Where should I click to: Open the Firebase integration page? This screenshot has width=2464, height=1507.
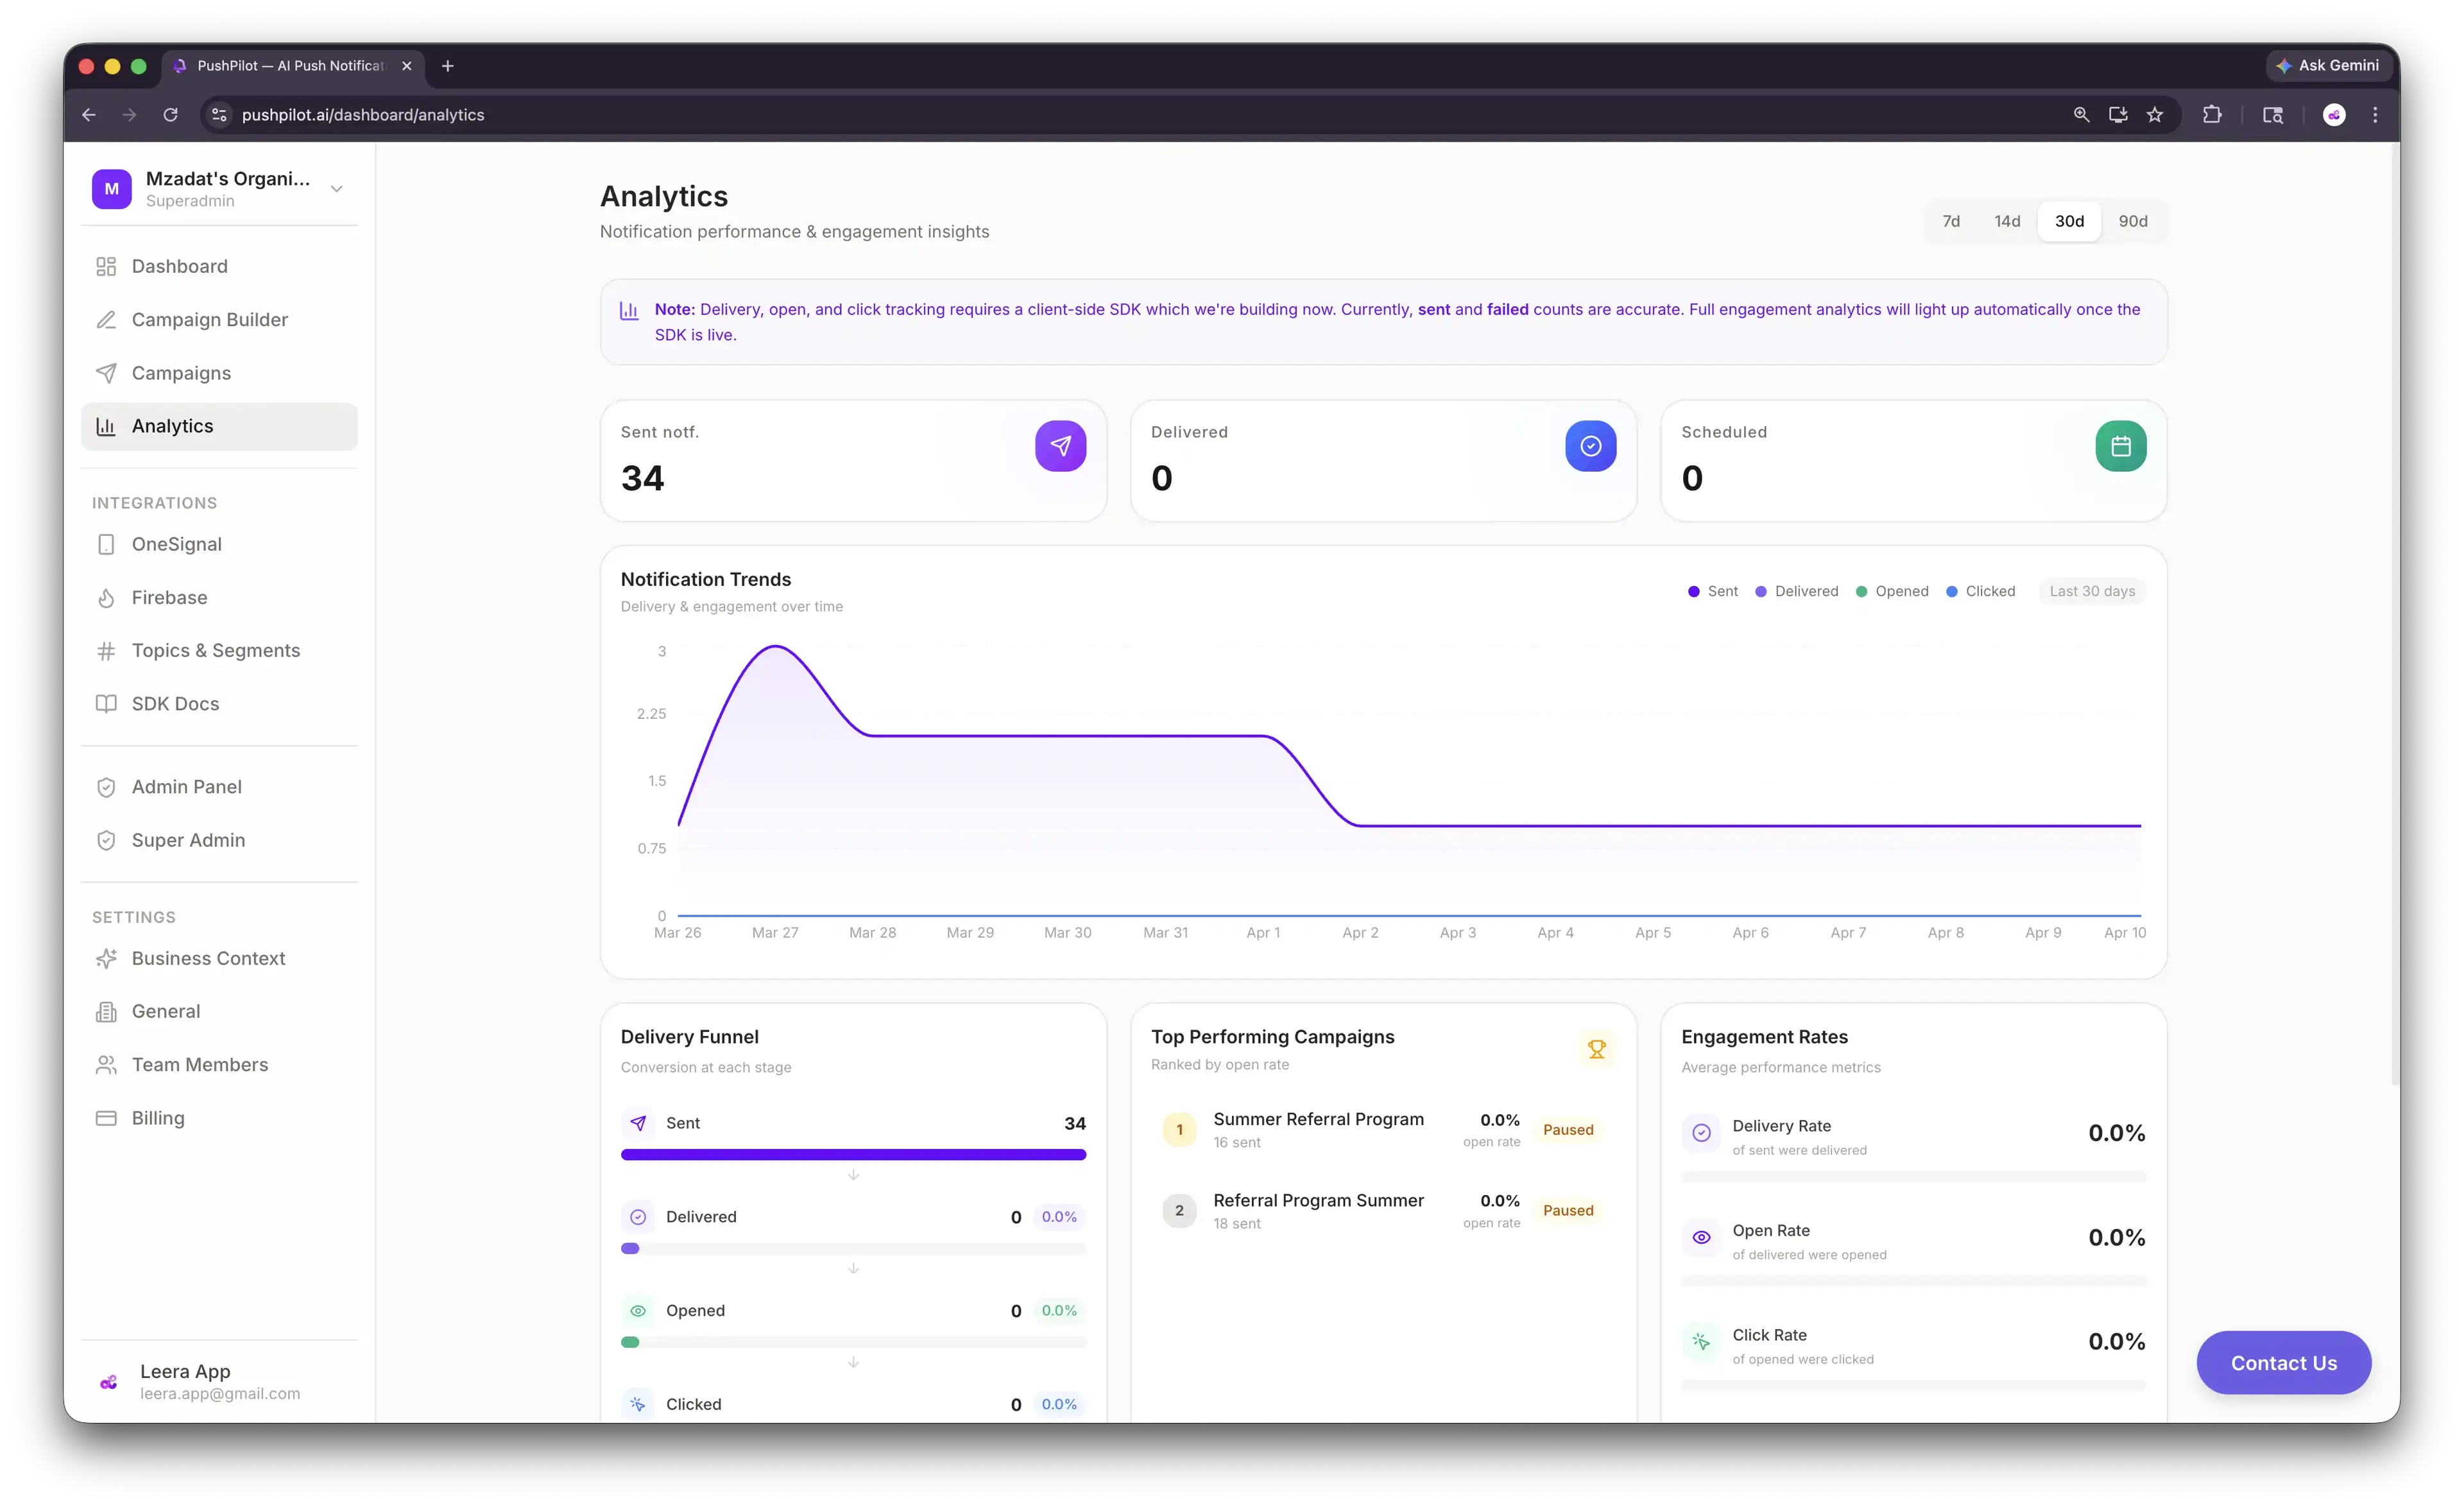coord(219,597)
